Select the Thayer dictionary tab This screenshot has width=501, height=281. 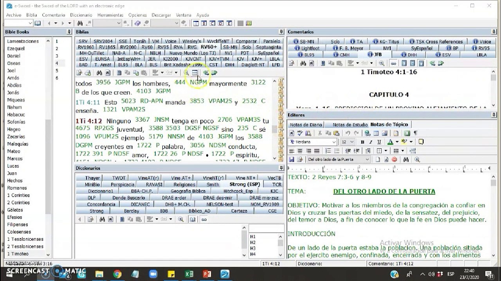92,178
